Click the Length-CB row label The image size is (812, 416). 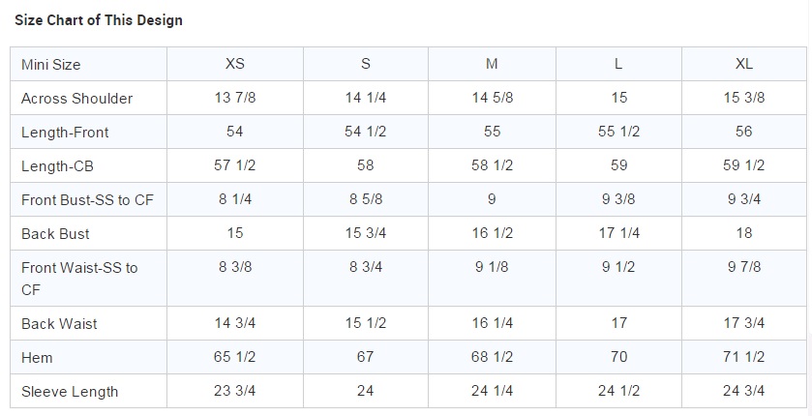tap(58, 166)
